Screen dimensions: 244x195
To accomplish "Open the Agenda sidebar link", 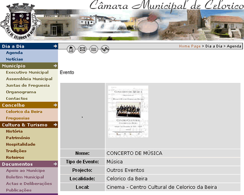I will pos(14,53).
